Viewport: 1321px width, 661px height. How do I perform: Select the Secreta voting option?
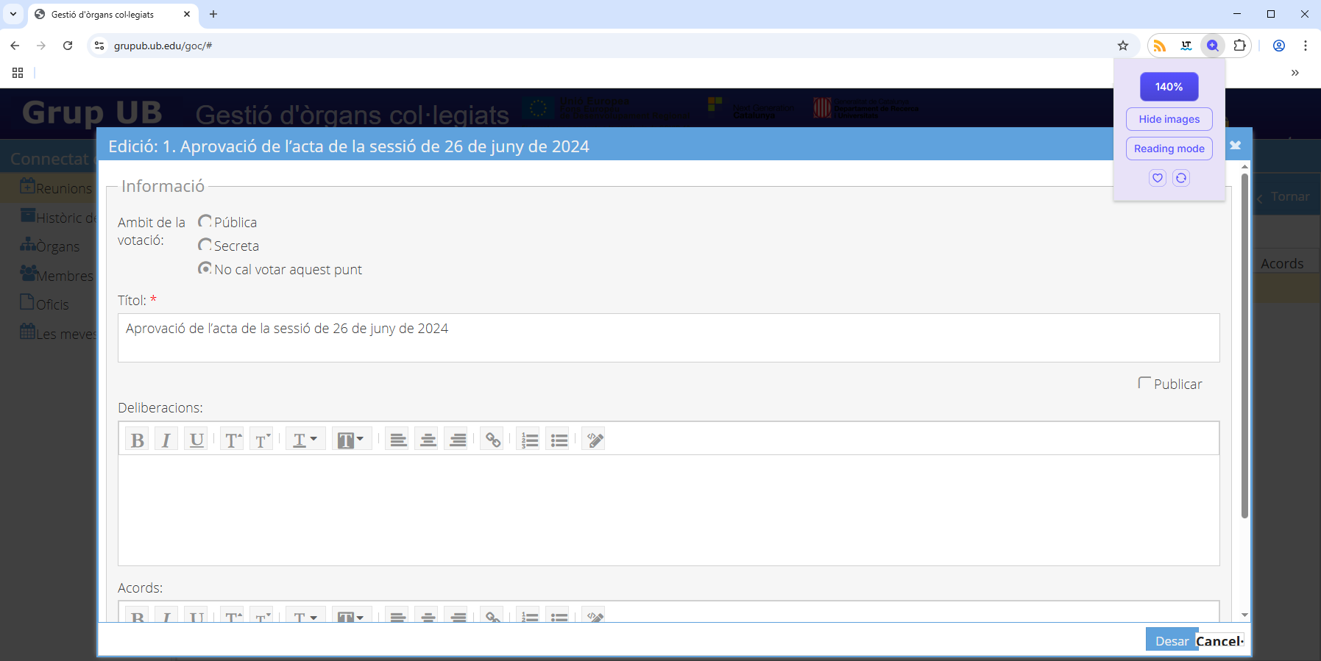point(205,245)
